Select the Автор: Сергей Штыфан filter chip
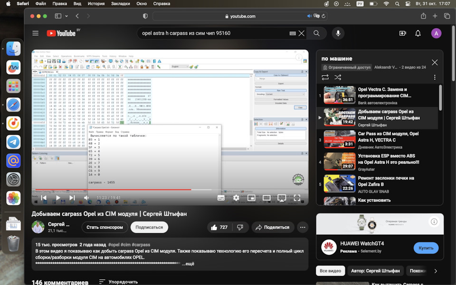 point(375,271)
